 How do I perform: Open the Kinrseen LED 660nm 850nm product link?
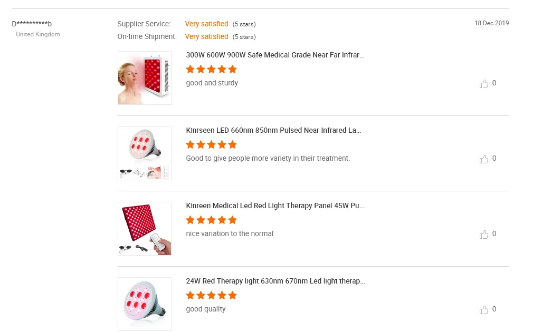click(273, 130)
